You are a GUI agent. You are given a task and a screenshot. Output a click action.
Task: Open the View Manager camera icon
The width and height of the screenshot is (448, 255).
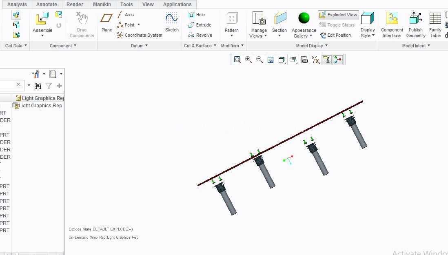tap(304, 60)
